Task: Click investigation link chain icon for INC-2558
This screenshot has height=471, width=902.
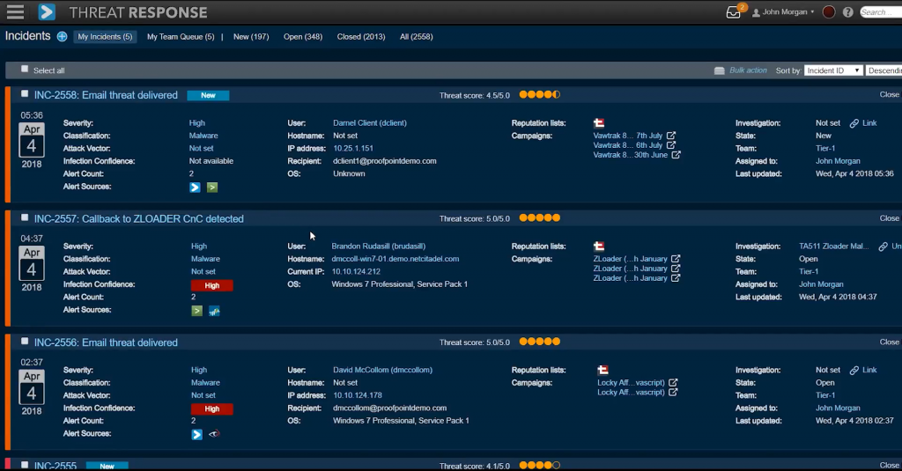Action: [854, 123]
